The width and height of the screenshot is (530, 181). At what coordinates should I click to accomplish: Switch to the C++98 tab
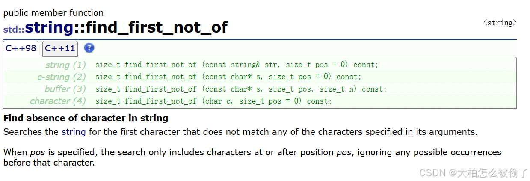[21, 48]
